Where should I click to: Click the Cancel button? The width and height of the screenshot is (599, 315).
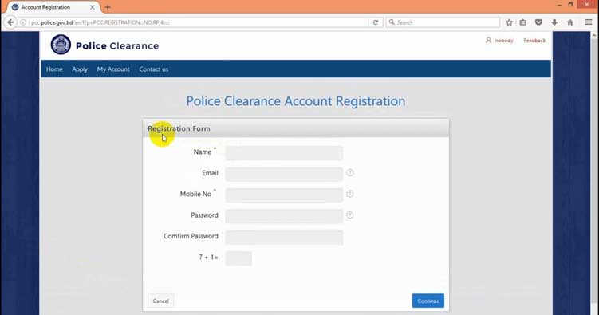[x=160, y=301]
